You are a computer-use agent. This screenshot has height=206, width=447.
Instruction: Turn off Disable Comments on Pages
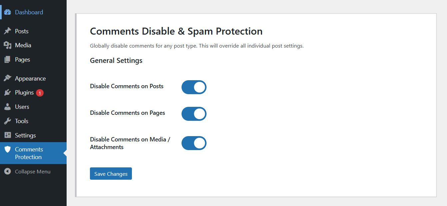coord(194,114)
